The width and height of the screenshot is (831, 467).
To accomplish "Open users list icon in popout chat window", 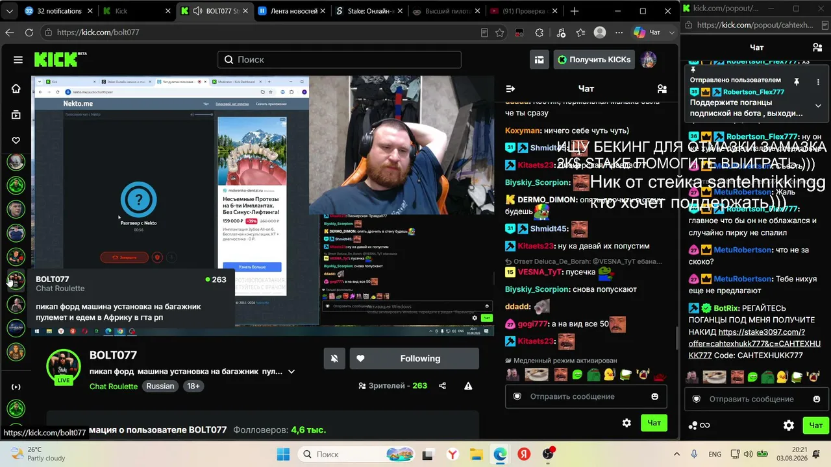I will tap(817, 47).
